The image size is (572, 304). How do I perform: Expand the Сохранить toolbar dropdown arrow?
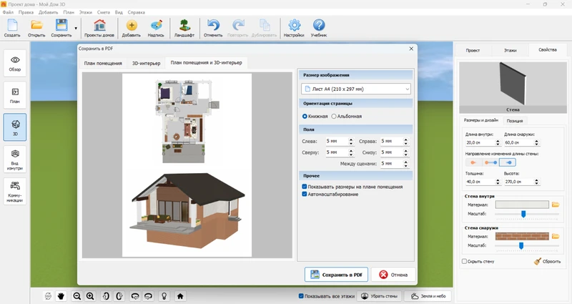click(76, 29)
